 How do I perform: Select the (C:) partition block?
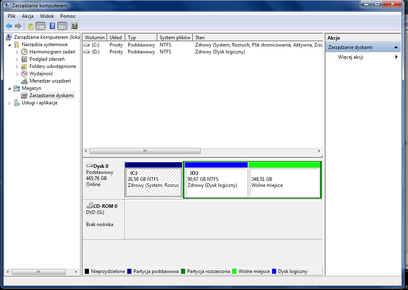[154, 179]
